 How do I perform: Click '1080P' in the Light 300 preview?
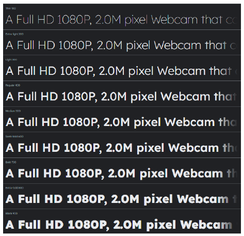point(77,71)
